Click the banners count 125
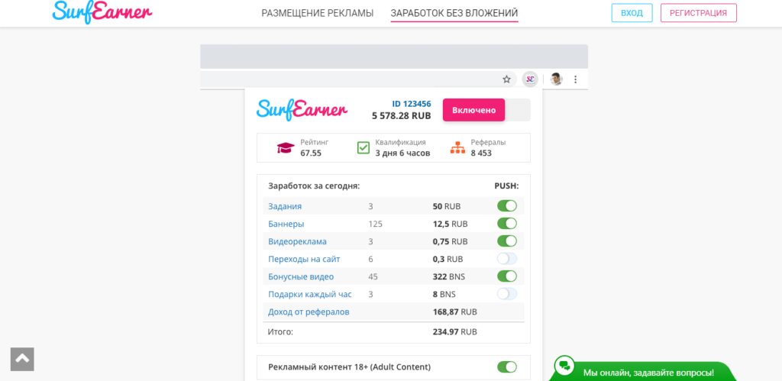The width and height of the screenshot is (782, 381). click(375, 224)
